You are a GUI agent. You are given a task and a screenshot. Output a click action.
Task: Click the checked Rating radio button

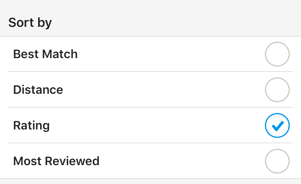(x=277, y=125)
